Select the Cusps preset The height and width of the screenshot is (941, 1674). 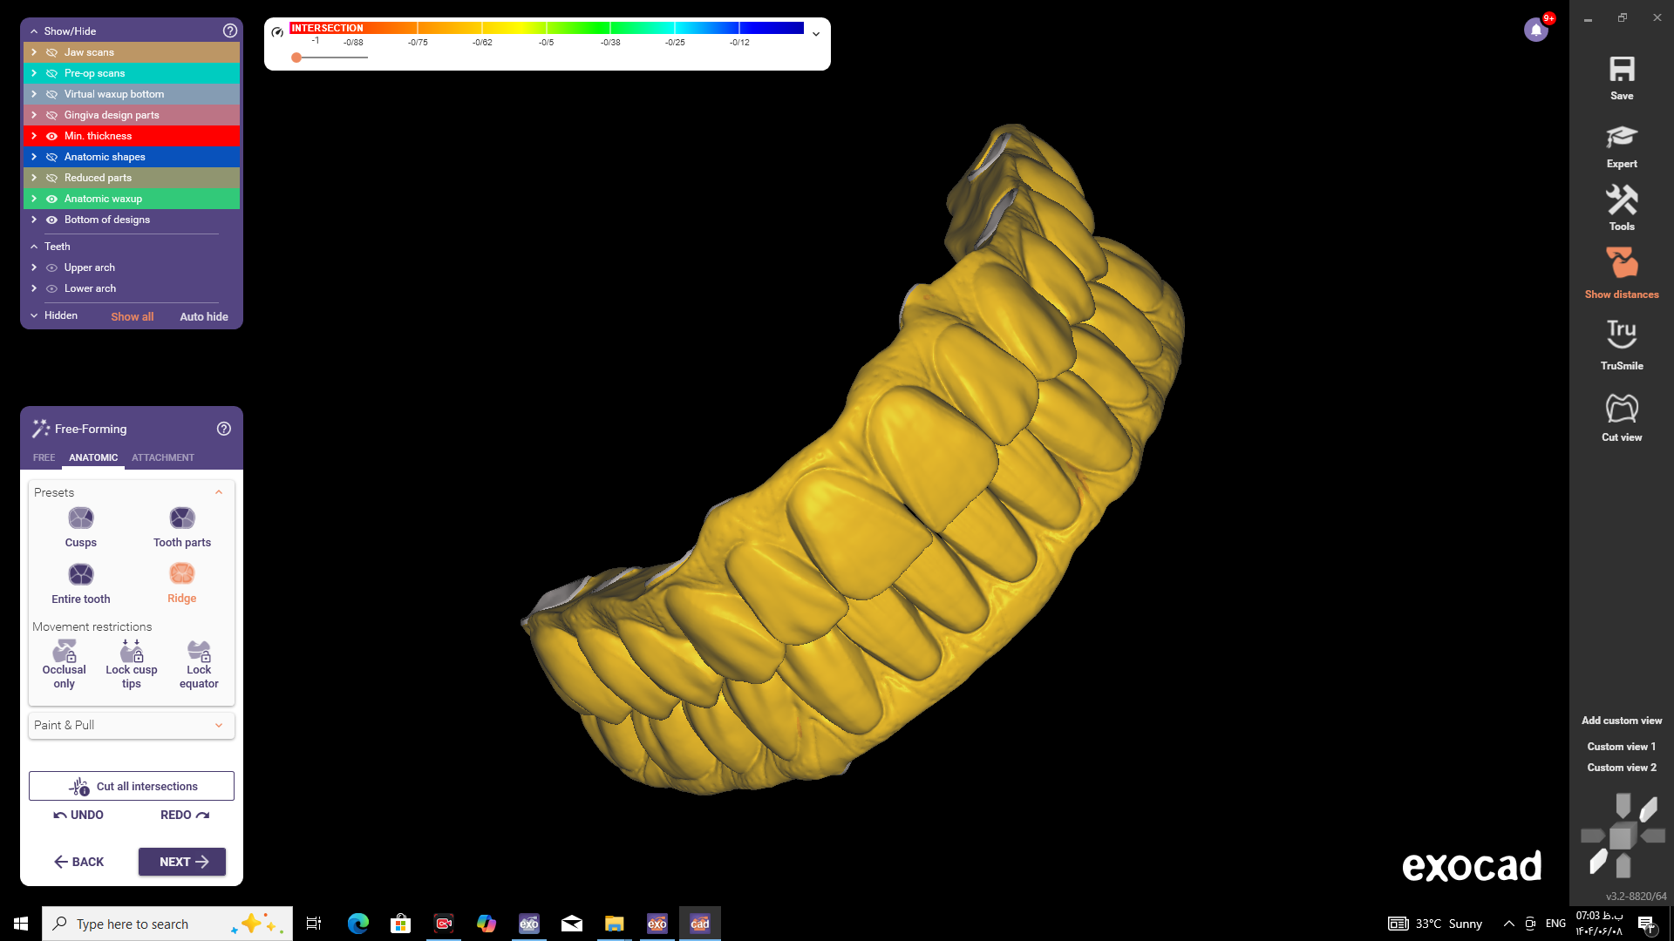(81, 519)
